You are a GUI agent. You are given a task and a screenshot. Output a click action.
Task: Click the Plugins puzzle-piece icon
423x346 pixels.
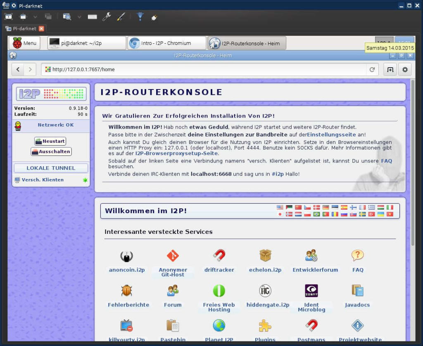(265, 326)
